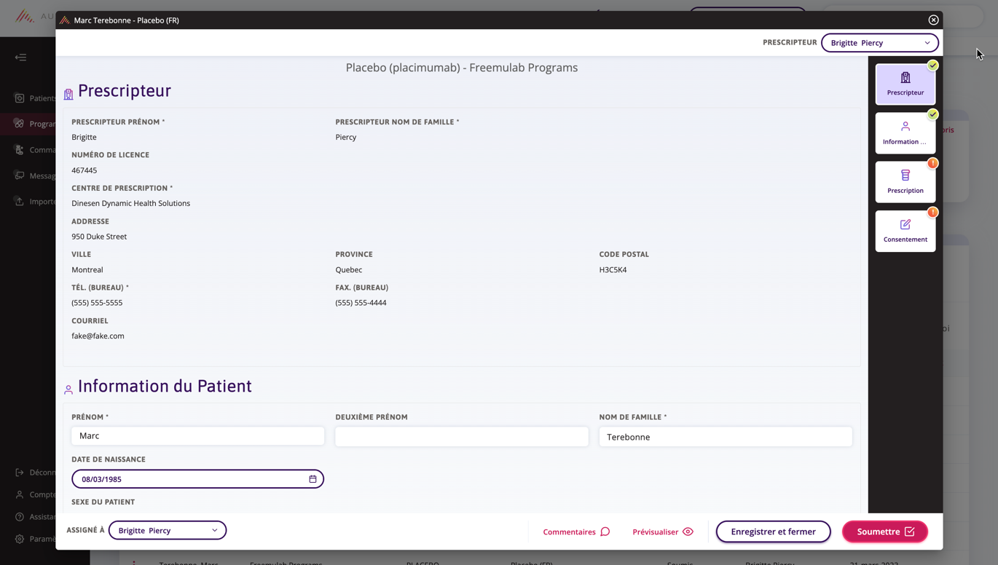Click the Importer icon in sidebar
The width and height of the screenshot is (998, 565).
pyautogui.click(x=20, y=202)
